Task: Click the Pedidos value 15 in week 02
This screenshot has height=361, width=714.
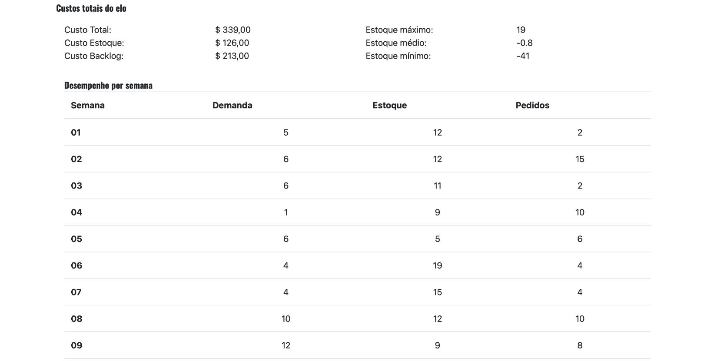Action: (x=580, y=159)
